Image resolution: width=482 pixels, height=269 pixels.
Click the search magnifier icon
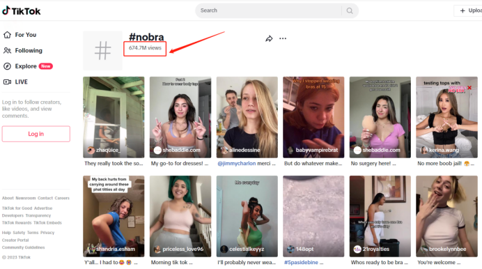(350, 10)
